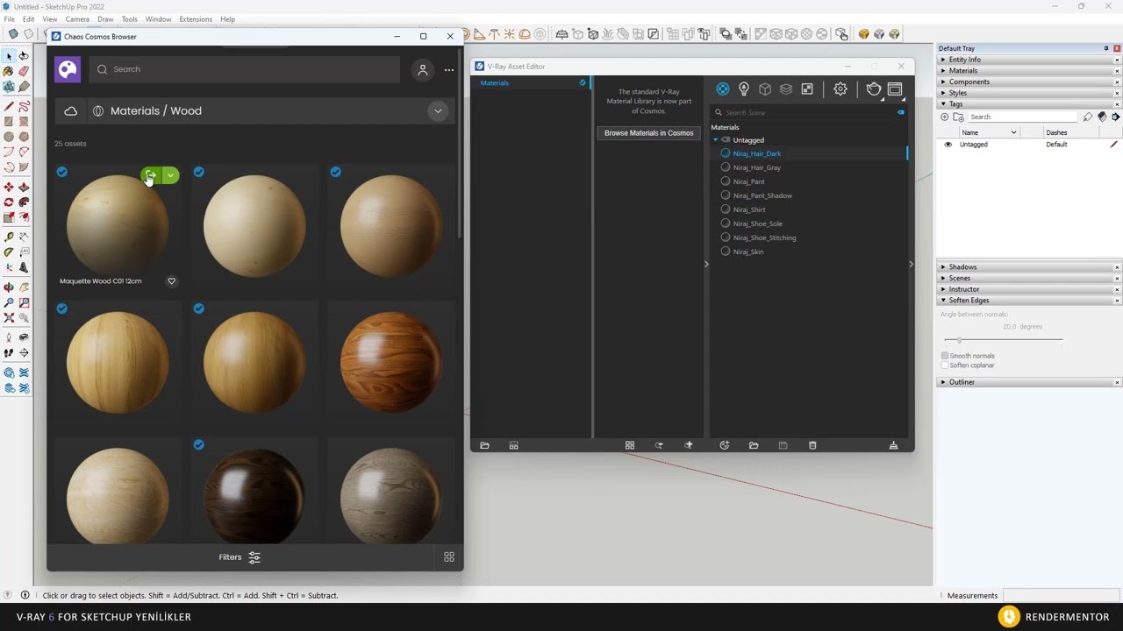Switch Cosmos grid view with the grid icon
1123x631 pixels.
(449, 557)
